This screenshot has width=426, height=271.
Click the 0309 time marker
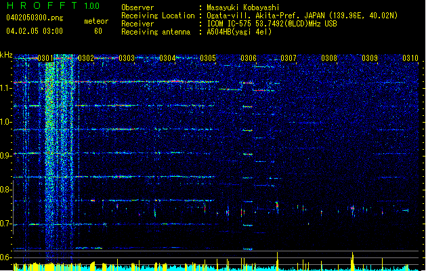point(370,58)
